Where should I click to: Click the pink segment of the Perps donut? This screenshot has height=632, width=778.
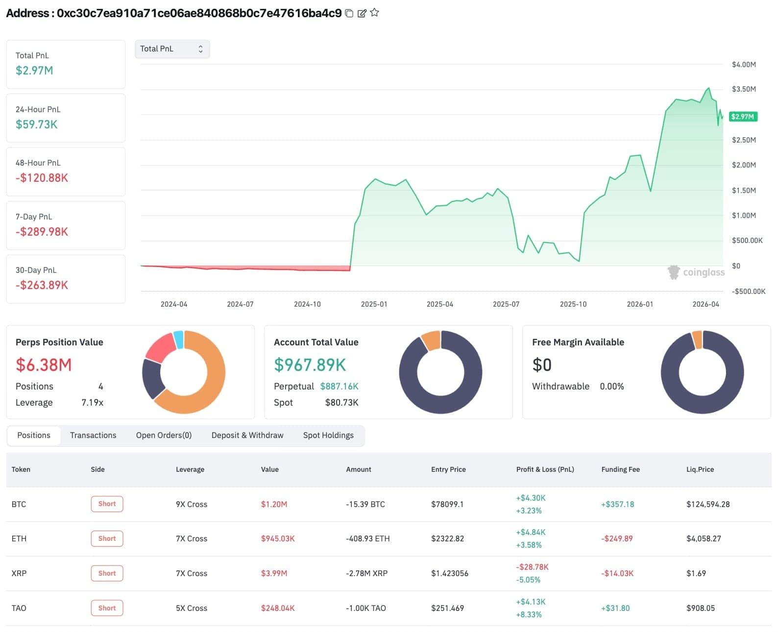pyautogui.click(x=160, y=347)
